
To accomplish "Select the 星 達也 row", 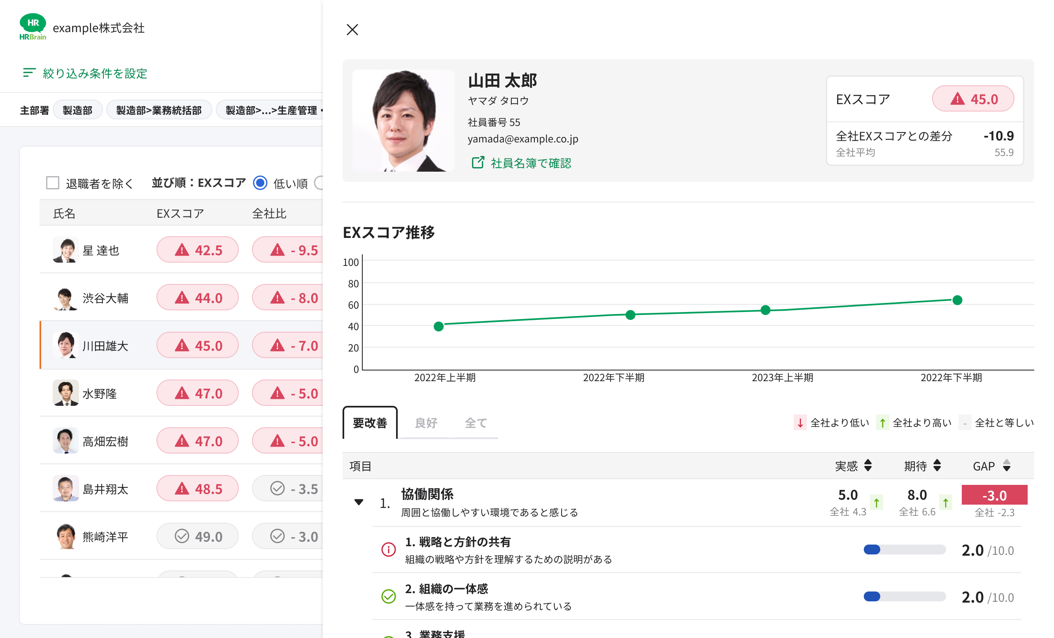I will pyautogui.click(x=181, y=249).
